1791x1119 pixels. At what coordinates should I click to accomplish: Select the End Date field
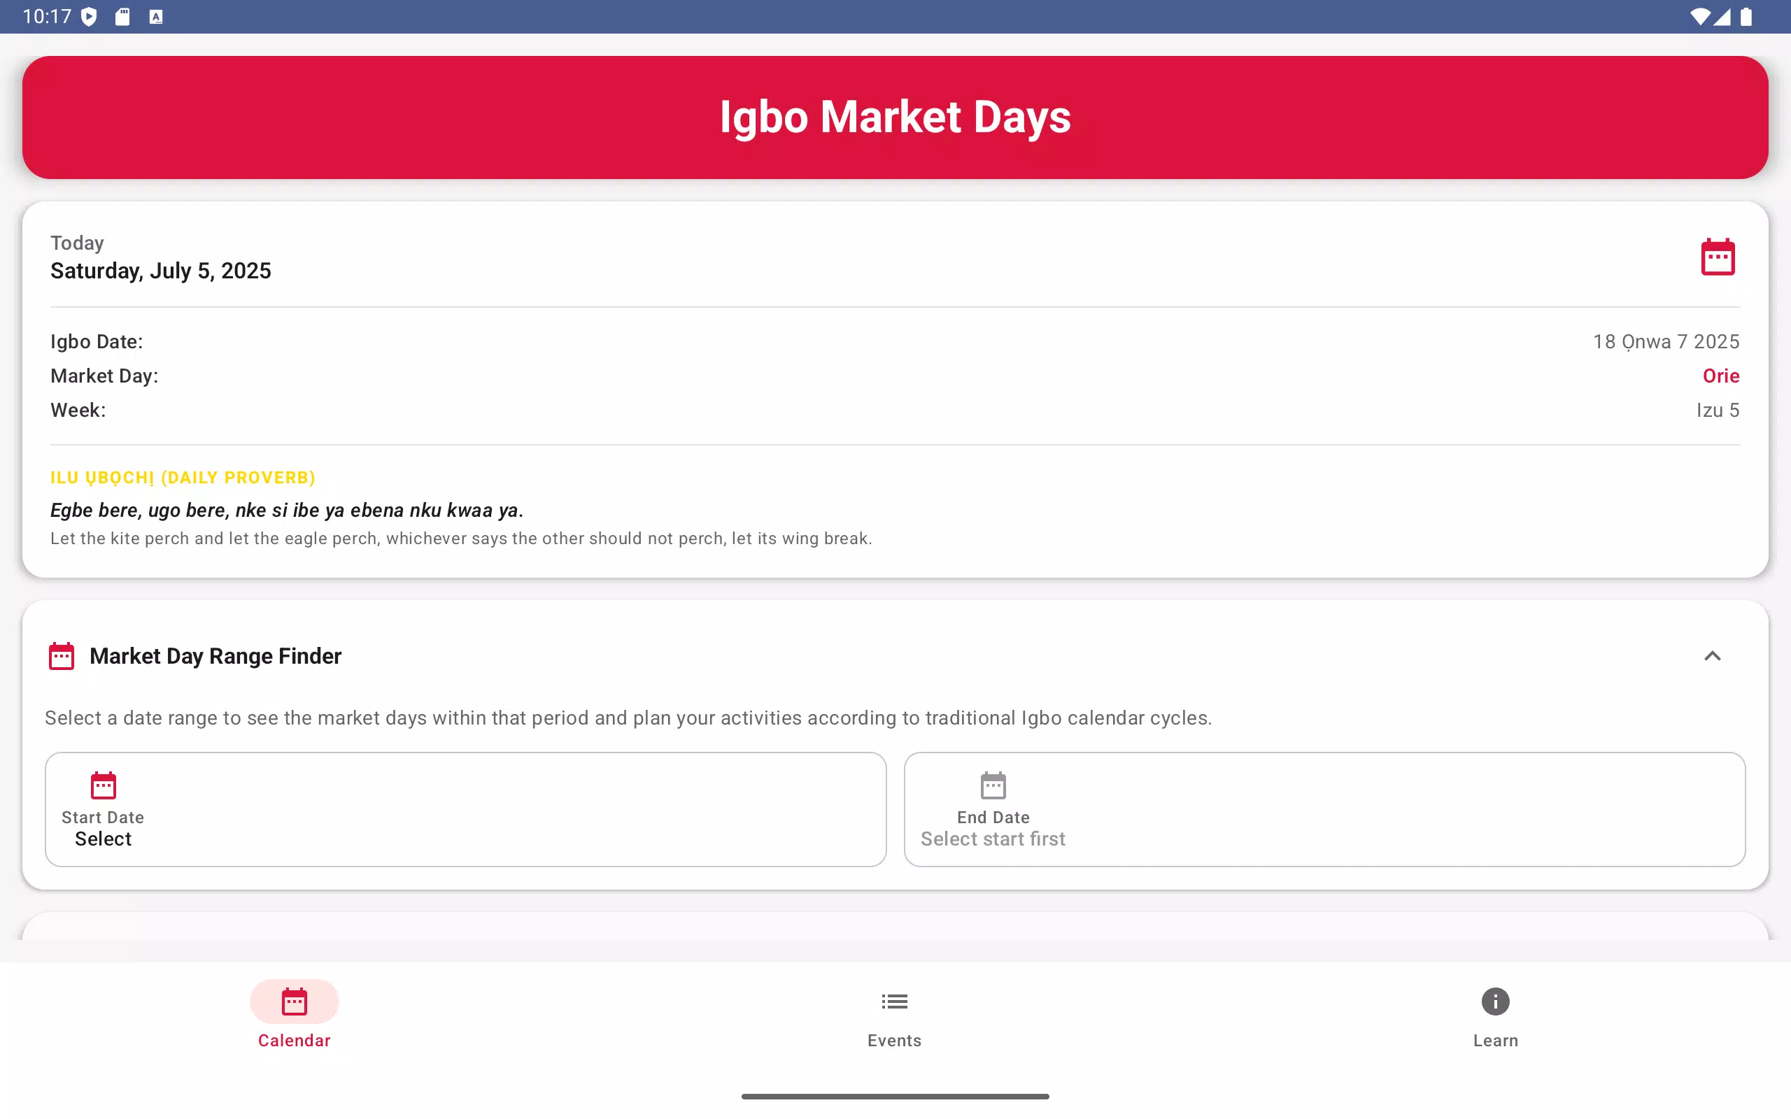tap(1325, 810)
